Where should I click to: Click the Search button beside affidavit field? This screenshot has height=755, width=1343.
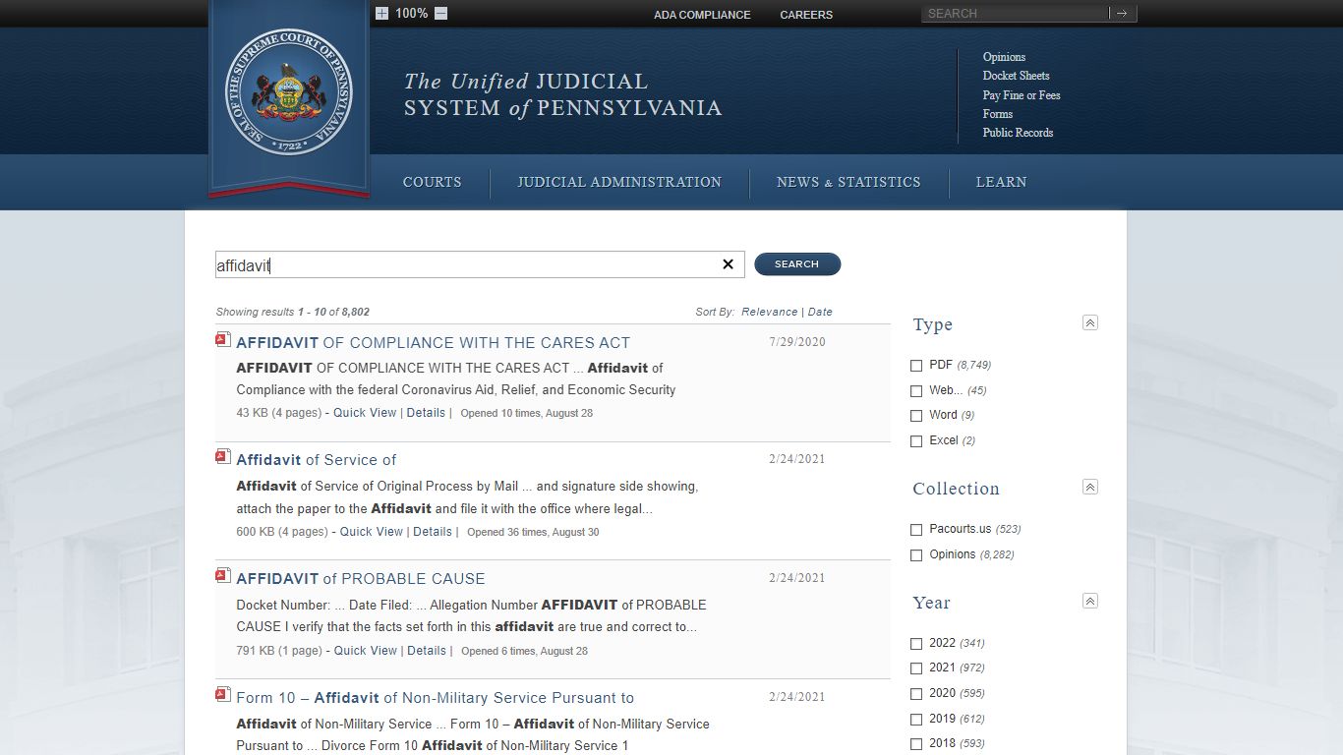[x=797, y=264]
